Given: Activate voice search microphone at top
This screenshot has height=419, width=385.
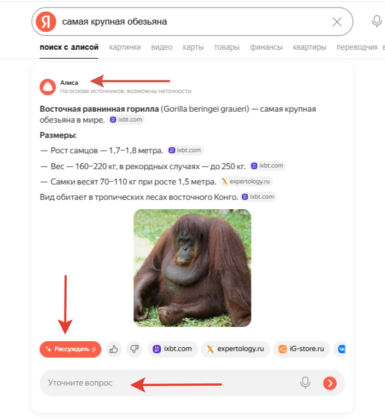Looking at the screenshot, I should [x=376, y=21].
